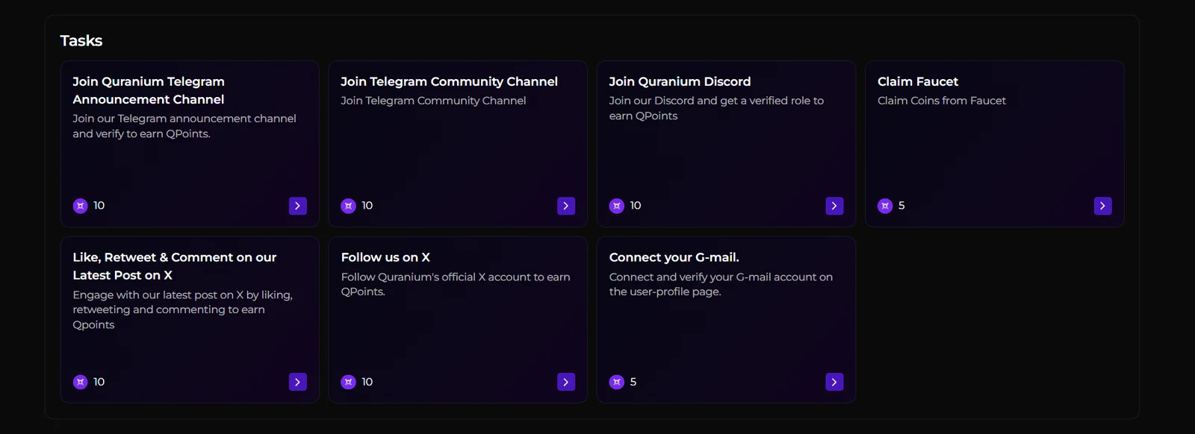The height and width of the screenshot is (434, 1195).
Task: Click coin icon on Telegram Community Channel card
Action: 349,206
